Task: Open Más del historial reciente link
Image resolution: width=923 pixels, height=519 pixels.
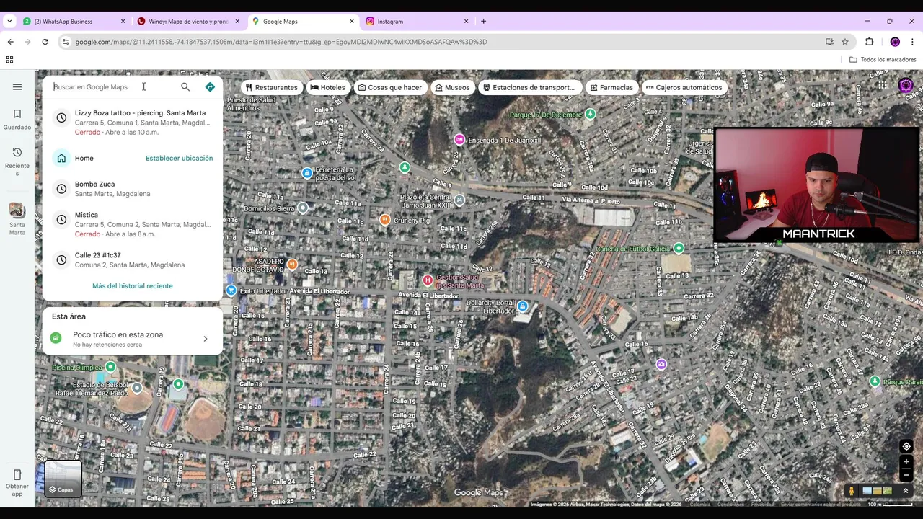Action: pyautogui.click(x=133, y=286)
